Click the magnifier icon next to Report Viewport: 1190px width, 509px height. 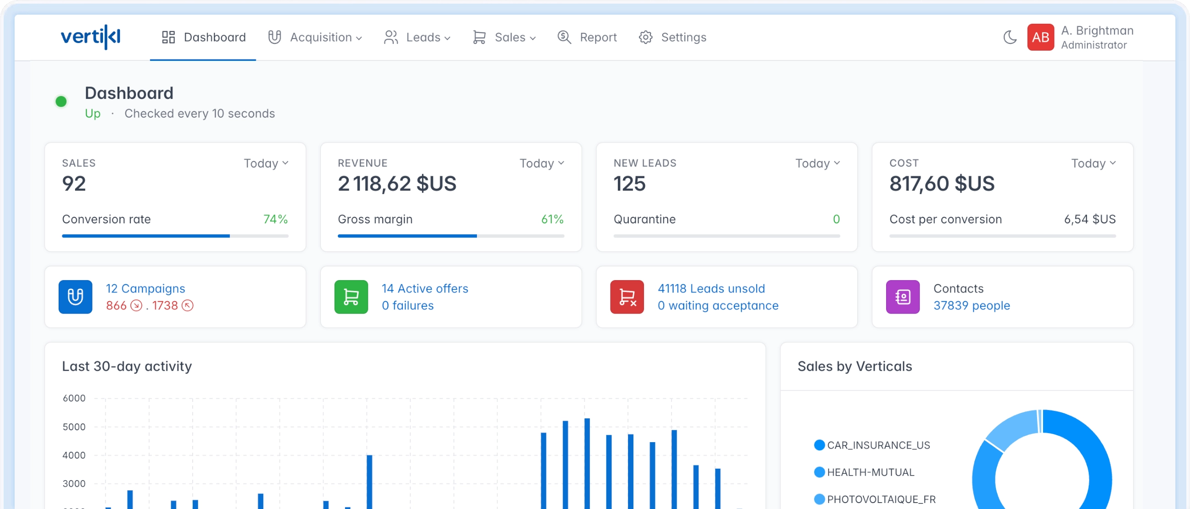coord(564,37)
